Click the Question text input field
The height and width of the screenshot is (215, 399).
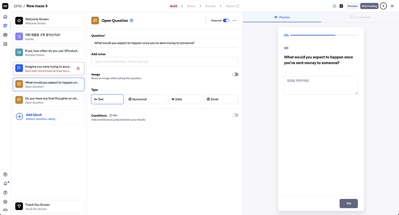click(x=165, y=43)
